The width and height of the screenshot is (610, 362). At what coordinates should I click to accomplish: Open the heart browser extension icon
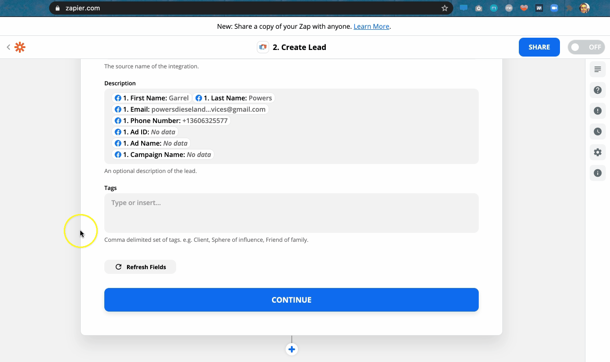coord(524,8)
